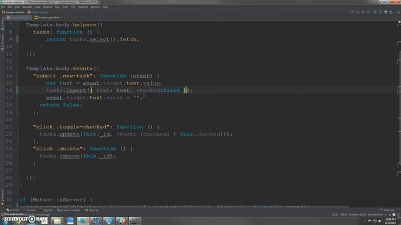The image size is (401, 225).
Task: Open the Help menu
Action: tap(105, 7)
